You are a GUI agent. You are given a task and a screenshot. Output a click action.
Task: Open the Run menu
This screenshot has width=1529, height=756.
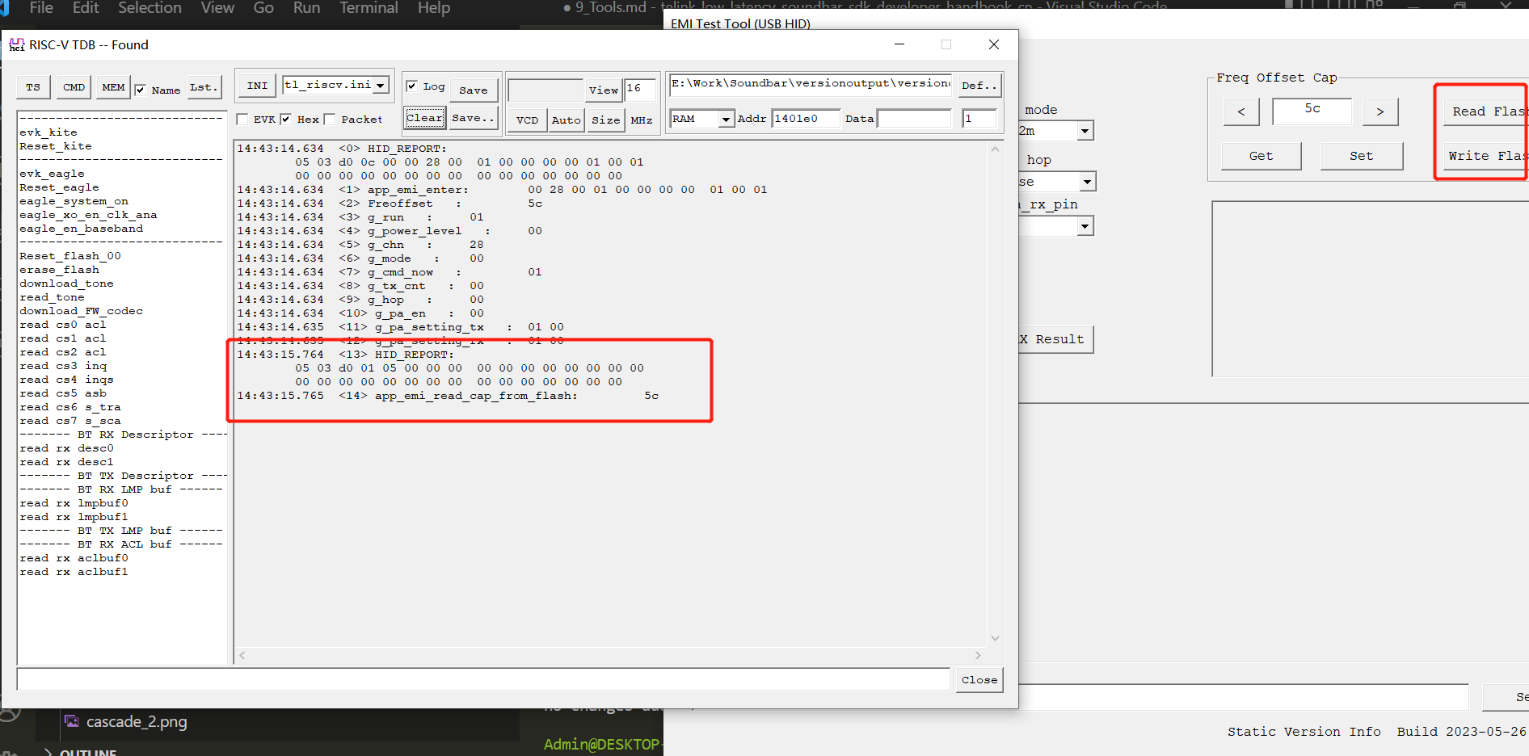(305, 8)
